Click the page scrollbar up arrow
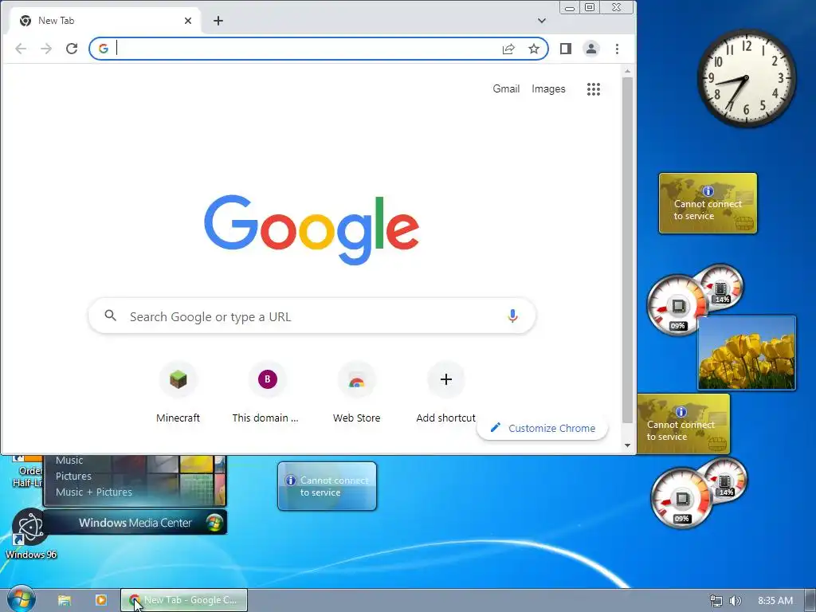The width and height of the screenshot is (816, 612). tap(627, 71)
